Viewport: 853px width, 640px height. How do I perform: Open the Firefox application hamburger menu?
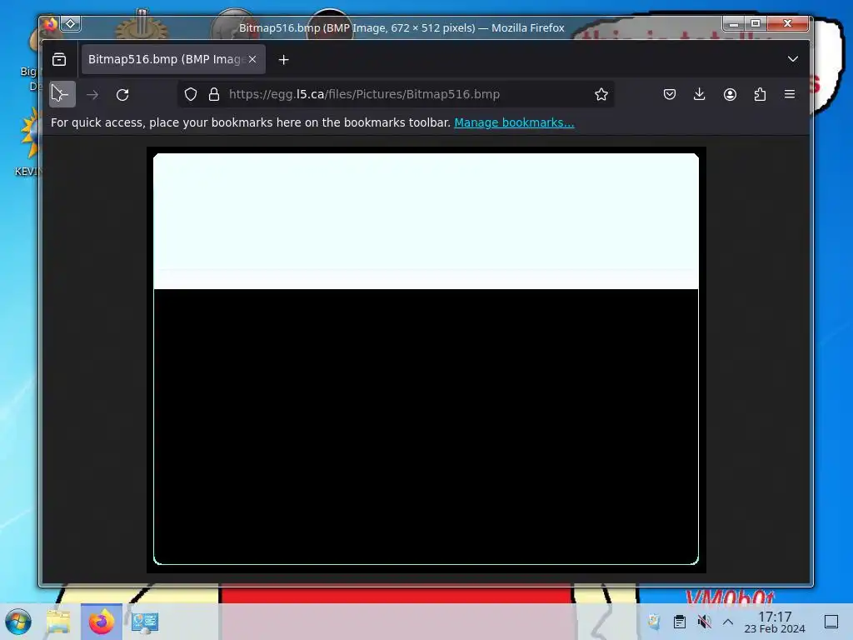coord(790,94)
